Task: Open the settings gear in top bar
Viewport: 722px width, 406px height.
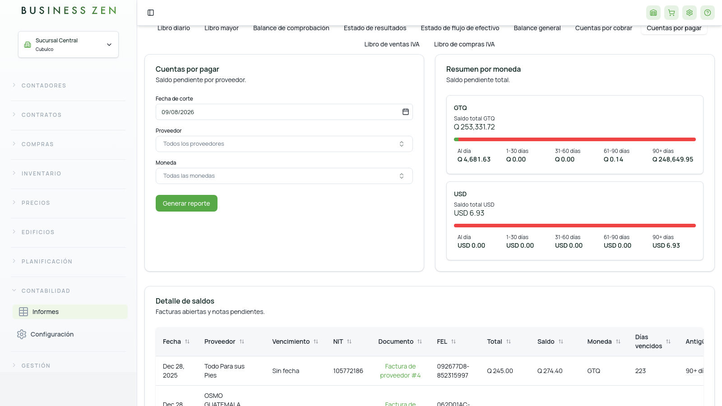Action: [x=690, y=13]
